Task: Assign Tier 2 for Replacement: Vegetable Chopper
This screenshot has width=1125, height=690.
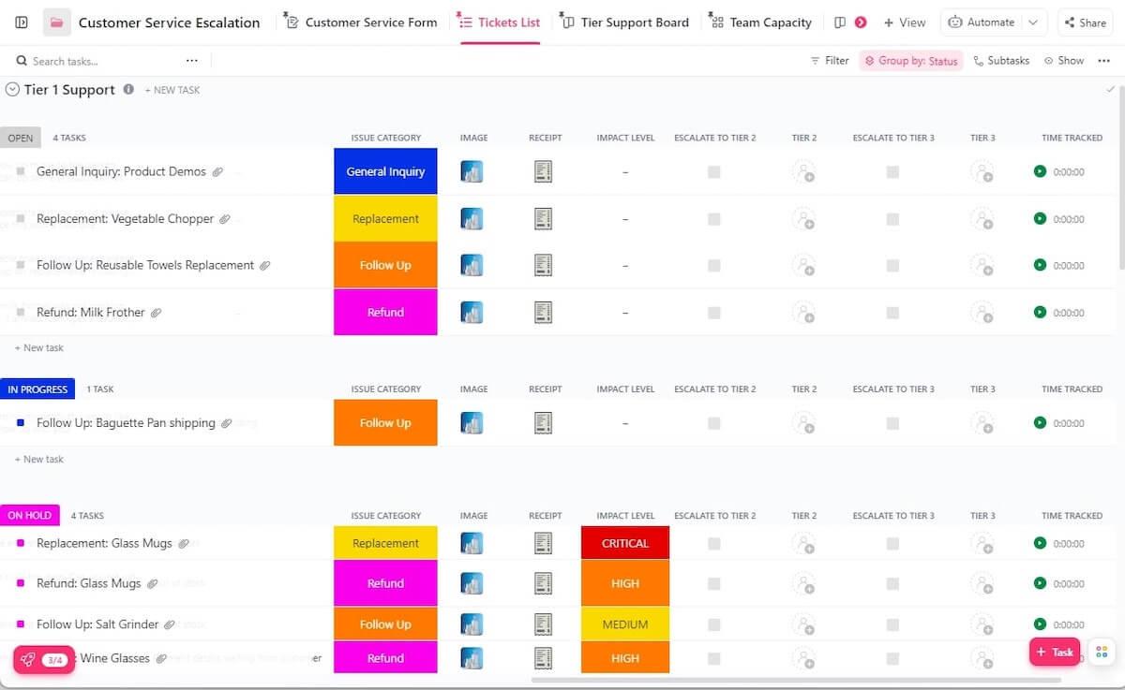Action: (x=803, y=219)
